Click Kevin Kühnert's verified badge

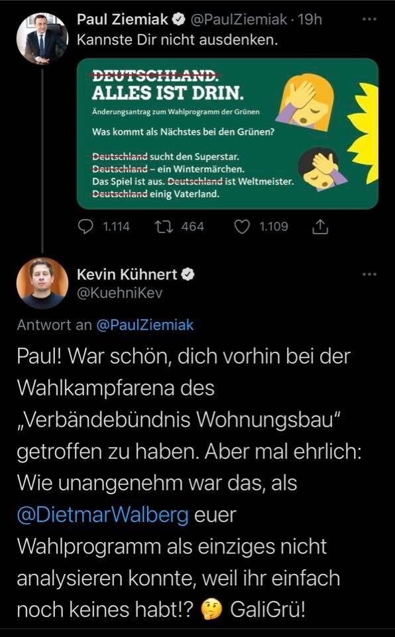(188, 275)
